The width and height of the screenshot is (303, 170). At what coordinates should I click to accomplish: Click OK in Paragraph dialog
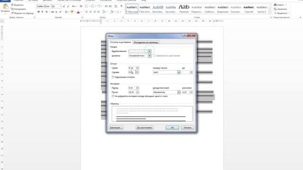[172, 127]
